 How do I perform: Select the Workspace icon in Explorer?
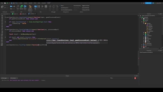pos(142,17)
